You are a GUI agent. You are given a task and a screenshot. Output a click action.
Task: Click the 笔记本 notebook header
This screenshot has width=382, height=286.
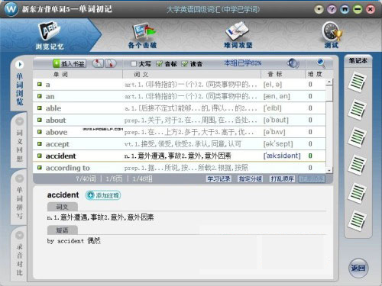(358, 61)
